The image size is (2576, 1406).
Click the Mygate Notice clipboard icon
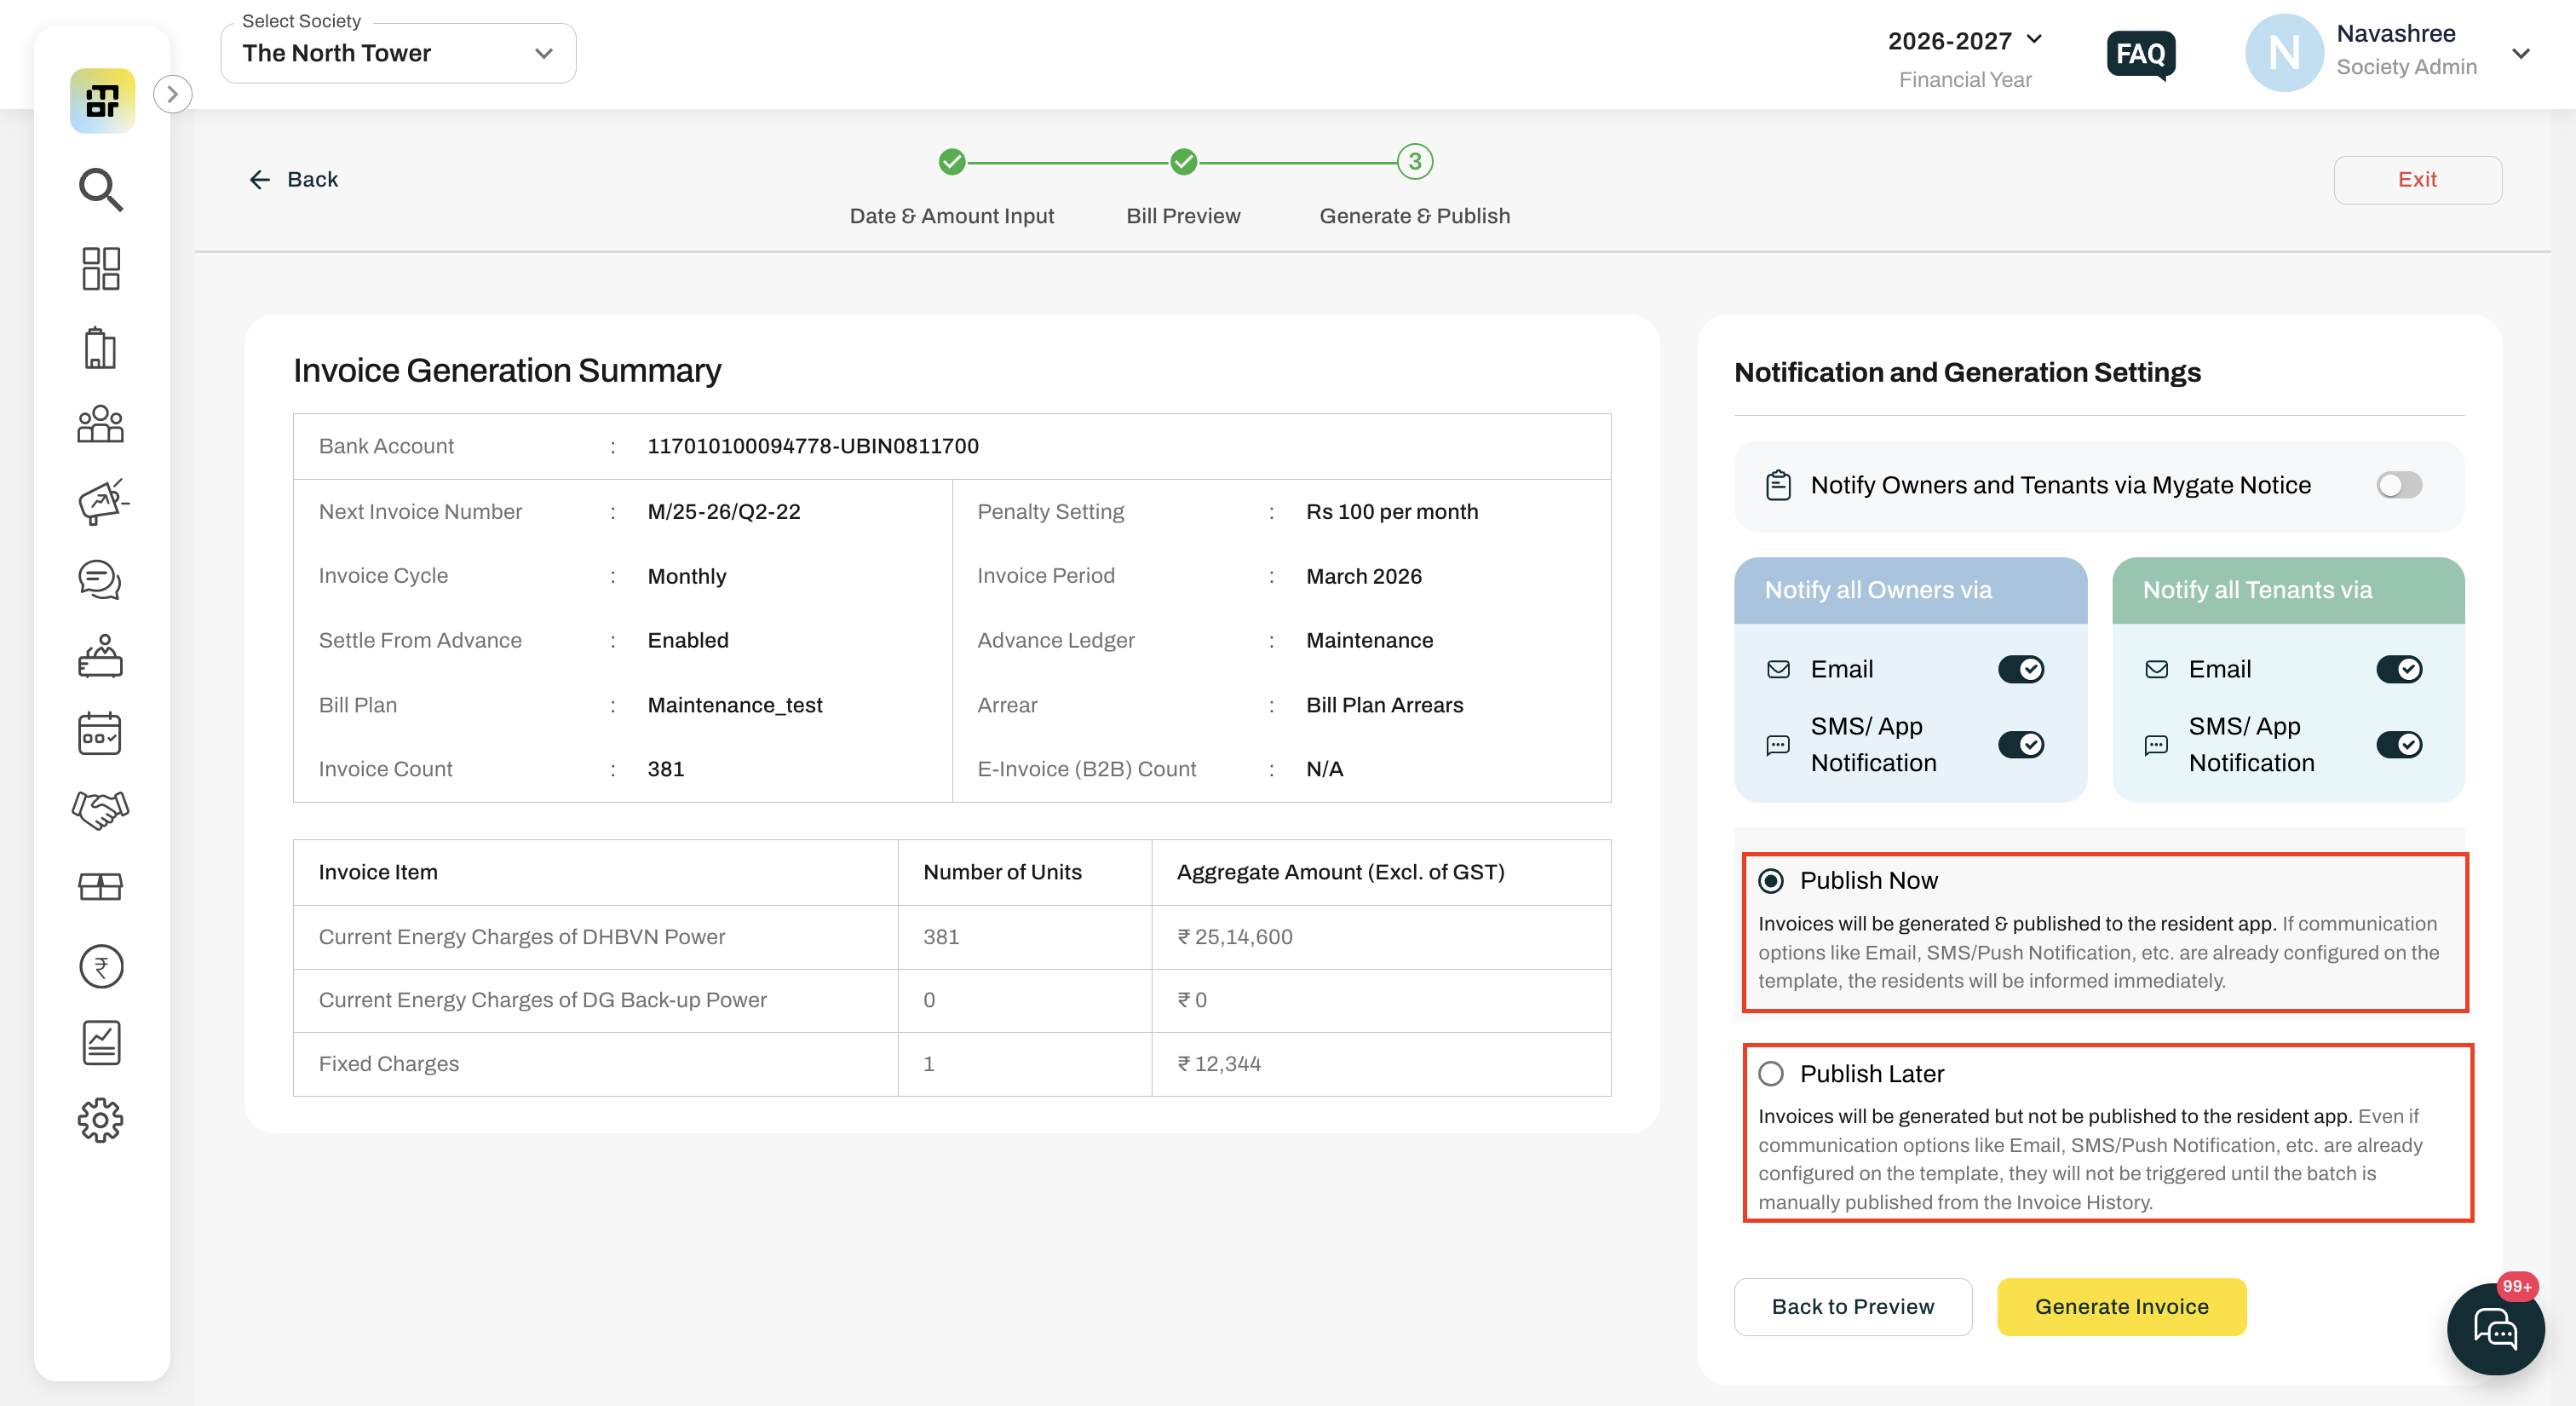coord(1778,485)
